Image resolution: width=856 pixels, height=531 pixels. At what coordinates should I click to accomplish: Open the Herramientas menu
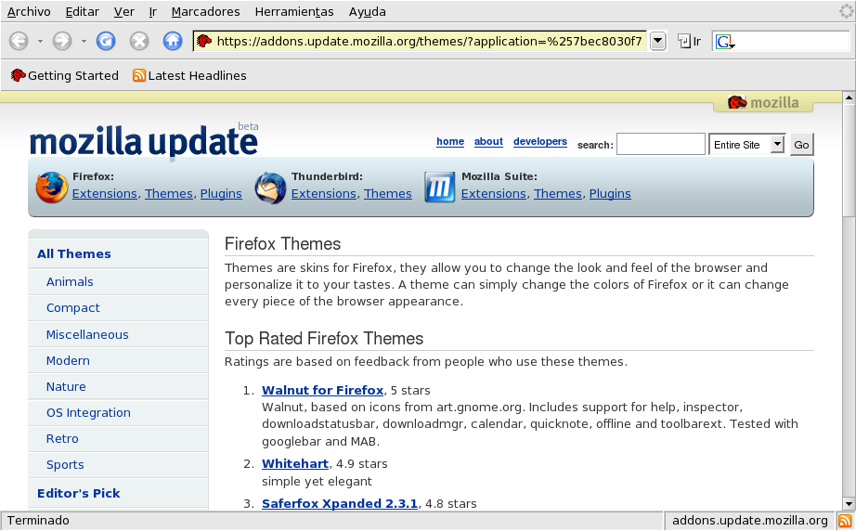pyautogui.click(x=294, y=11)
